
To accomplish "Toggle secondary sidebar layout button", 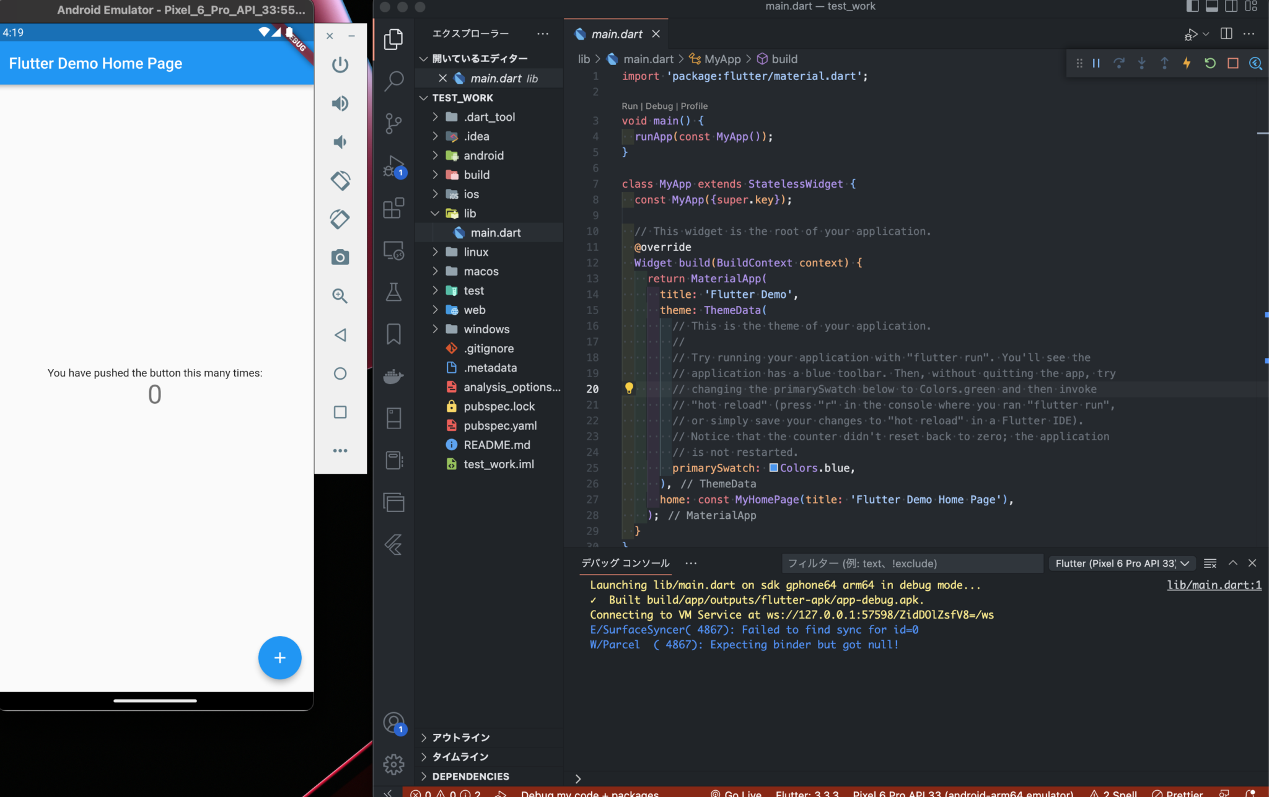I will point(1231,6).
